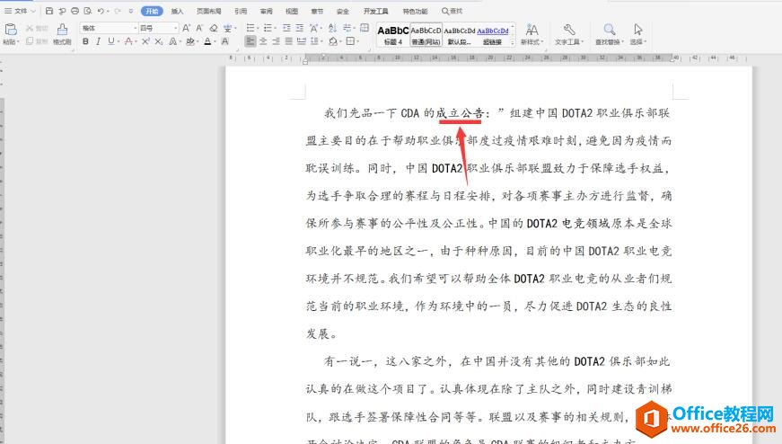
Task: Toggle Bold formatting
Action: pyautogui.click(x=86, y=41)
